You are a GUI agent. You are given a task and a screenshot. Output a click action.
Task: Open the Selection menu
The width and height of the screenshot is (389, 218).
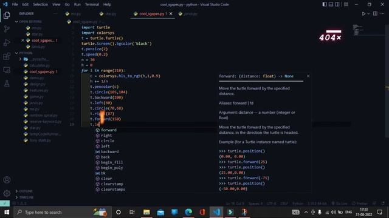coord(41,4)
